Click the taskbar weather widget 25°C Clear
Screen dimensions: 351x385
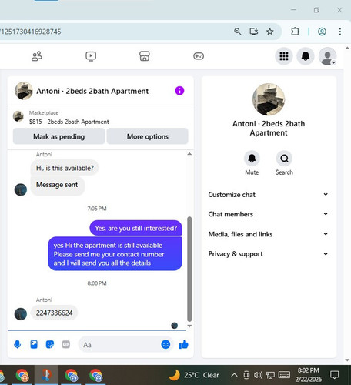click(194, 375)
